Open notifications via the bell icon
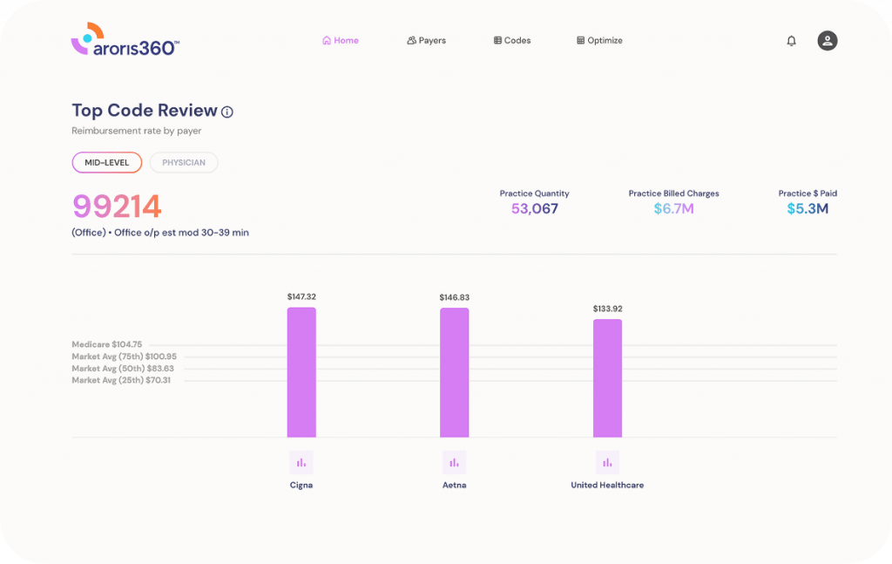Screen dimensions: 892x564 point(791,40)
